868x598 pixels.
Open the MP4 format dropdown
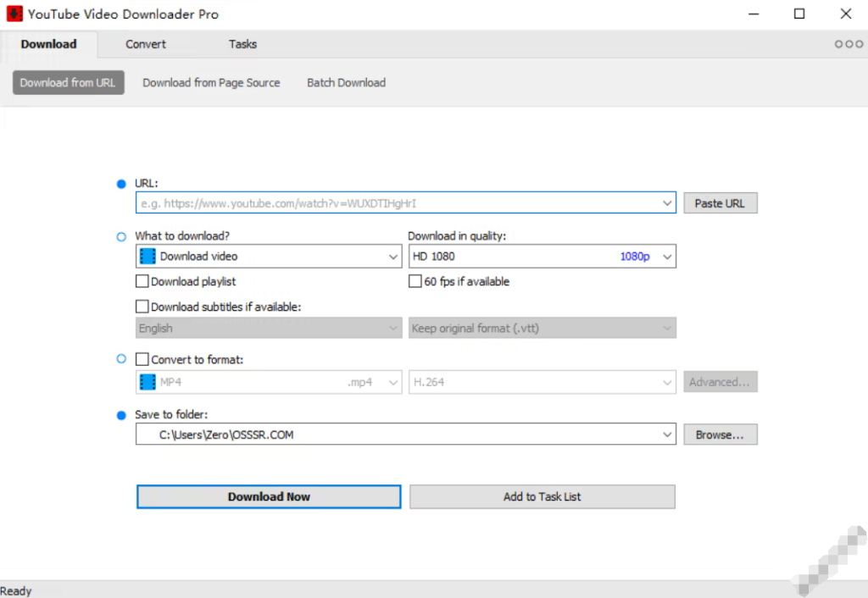coord(269,382)
